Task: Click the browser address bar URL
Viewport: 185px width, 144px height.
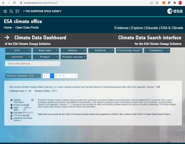Action: click(x=41, y=3)
